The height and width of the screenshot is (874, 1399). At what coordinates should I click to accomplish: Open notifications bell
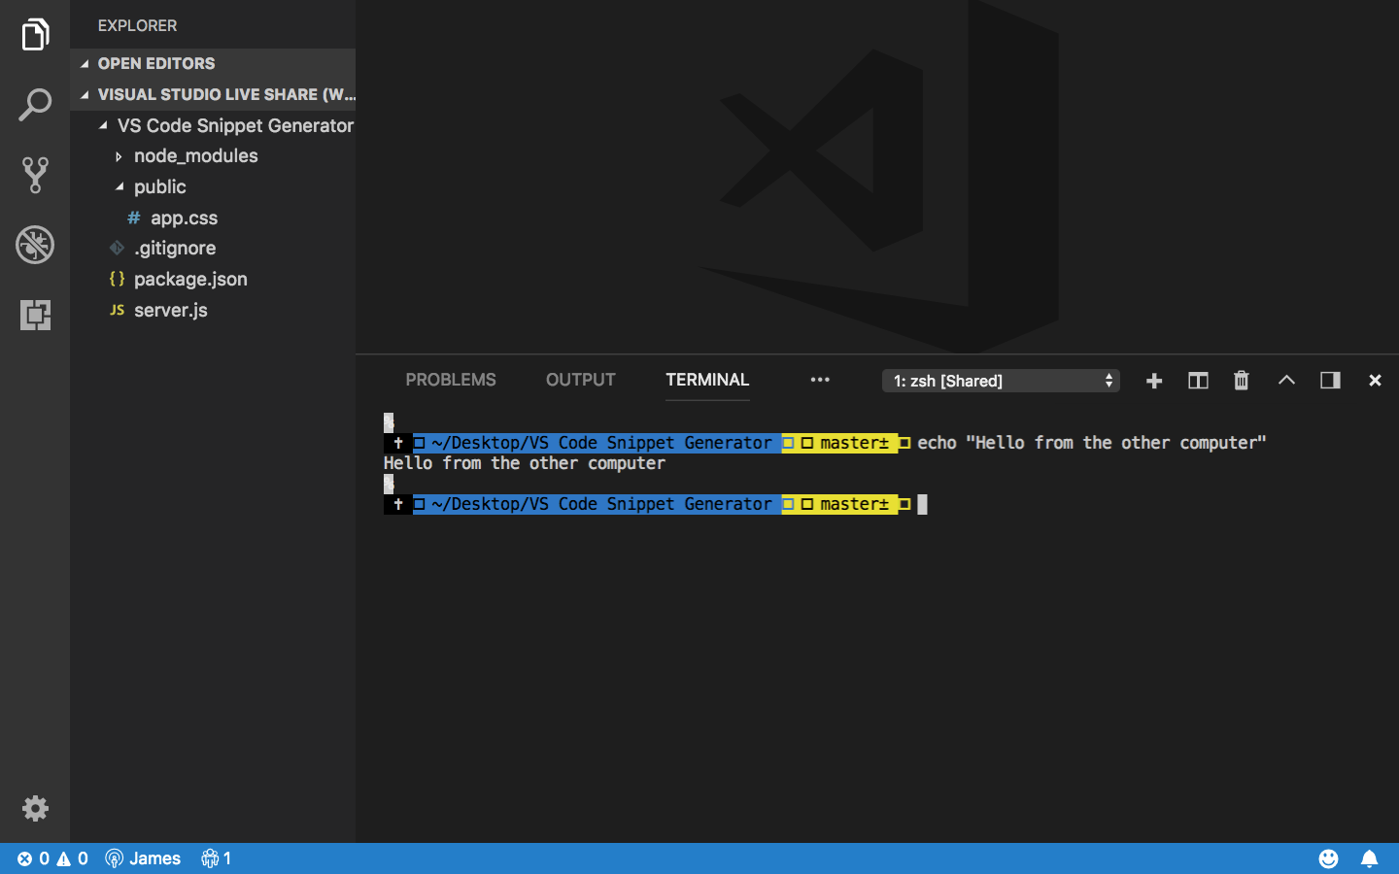coord(1369,858)
